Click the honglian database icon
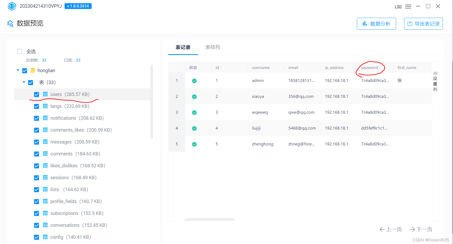This screenshot has height=244, width=453. (x=33, y=71)
